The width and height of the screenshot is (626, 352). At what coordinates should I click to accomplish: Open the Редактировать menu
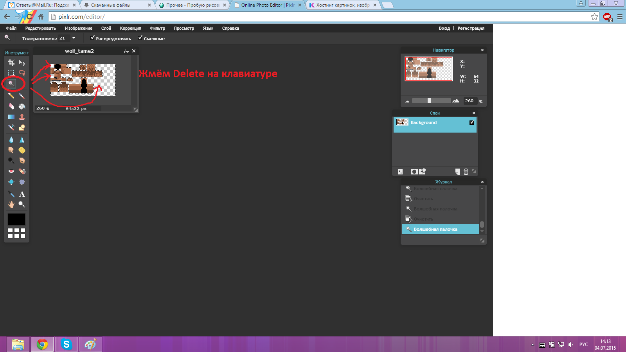coord(41,28)
